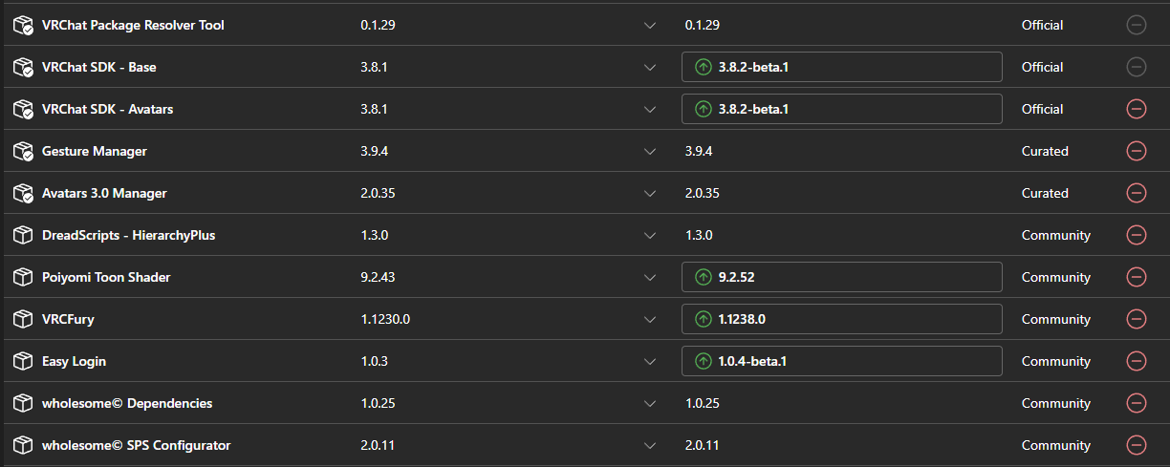The image size is (1170, 467).
Task: Click the VRChat Package Resolver Tool package icon
Action: [x=23, y=26]
